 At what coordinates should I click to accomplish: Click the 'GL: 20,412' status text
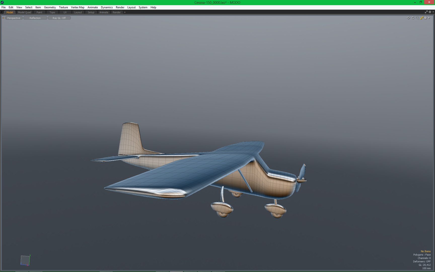[425, 265]
